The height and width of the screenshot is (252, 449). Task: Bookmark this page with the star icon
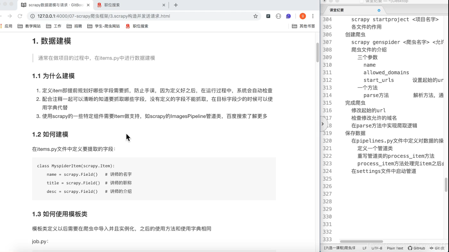255,16
